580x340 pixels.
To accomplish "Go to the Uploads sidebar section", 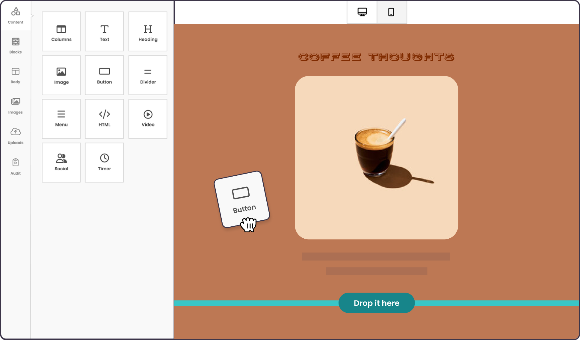I will point(16,136).
